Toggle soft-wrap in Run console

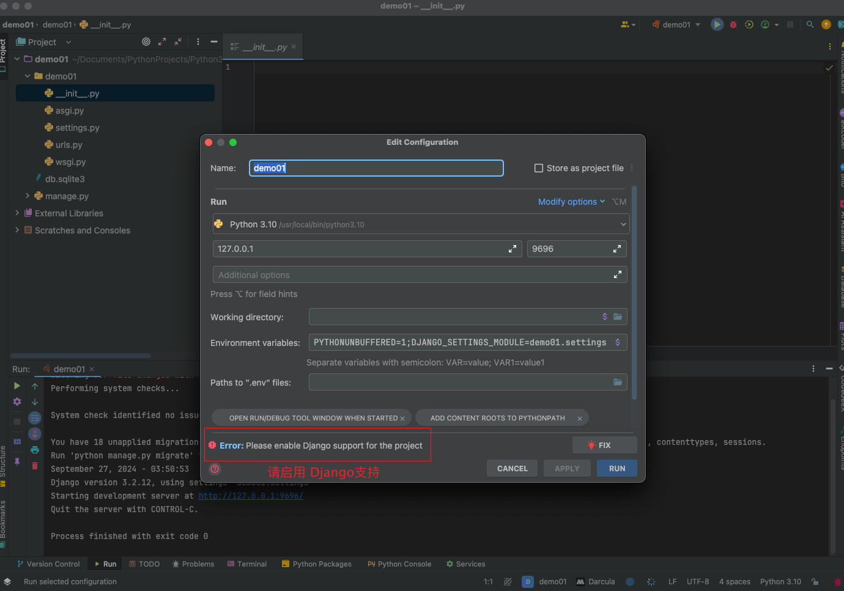(35, 418)
